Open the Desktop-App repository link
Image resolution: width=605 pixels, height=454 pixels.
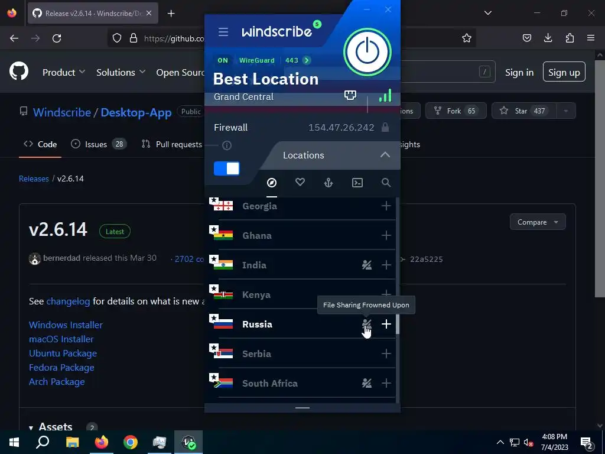point(136,112)
